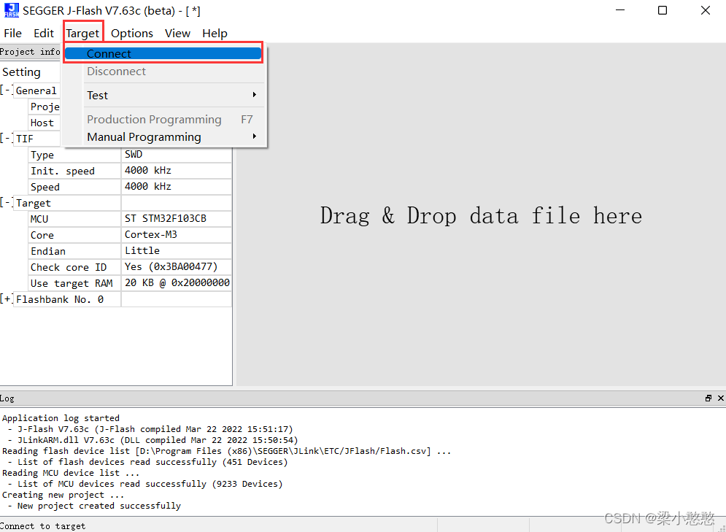Viewport: 726px width, 532px height.
Task: Select Connect in the Target menu
Action: 163,54
